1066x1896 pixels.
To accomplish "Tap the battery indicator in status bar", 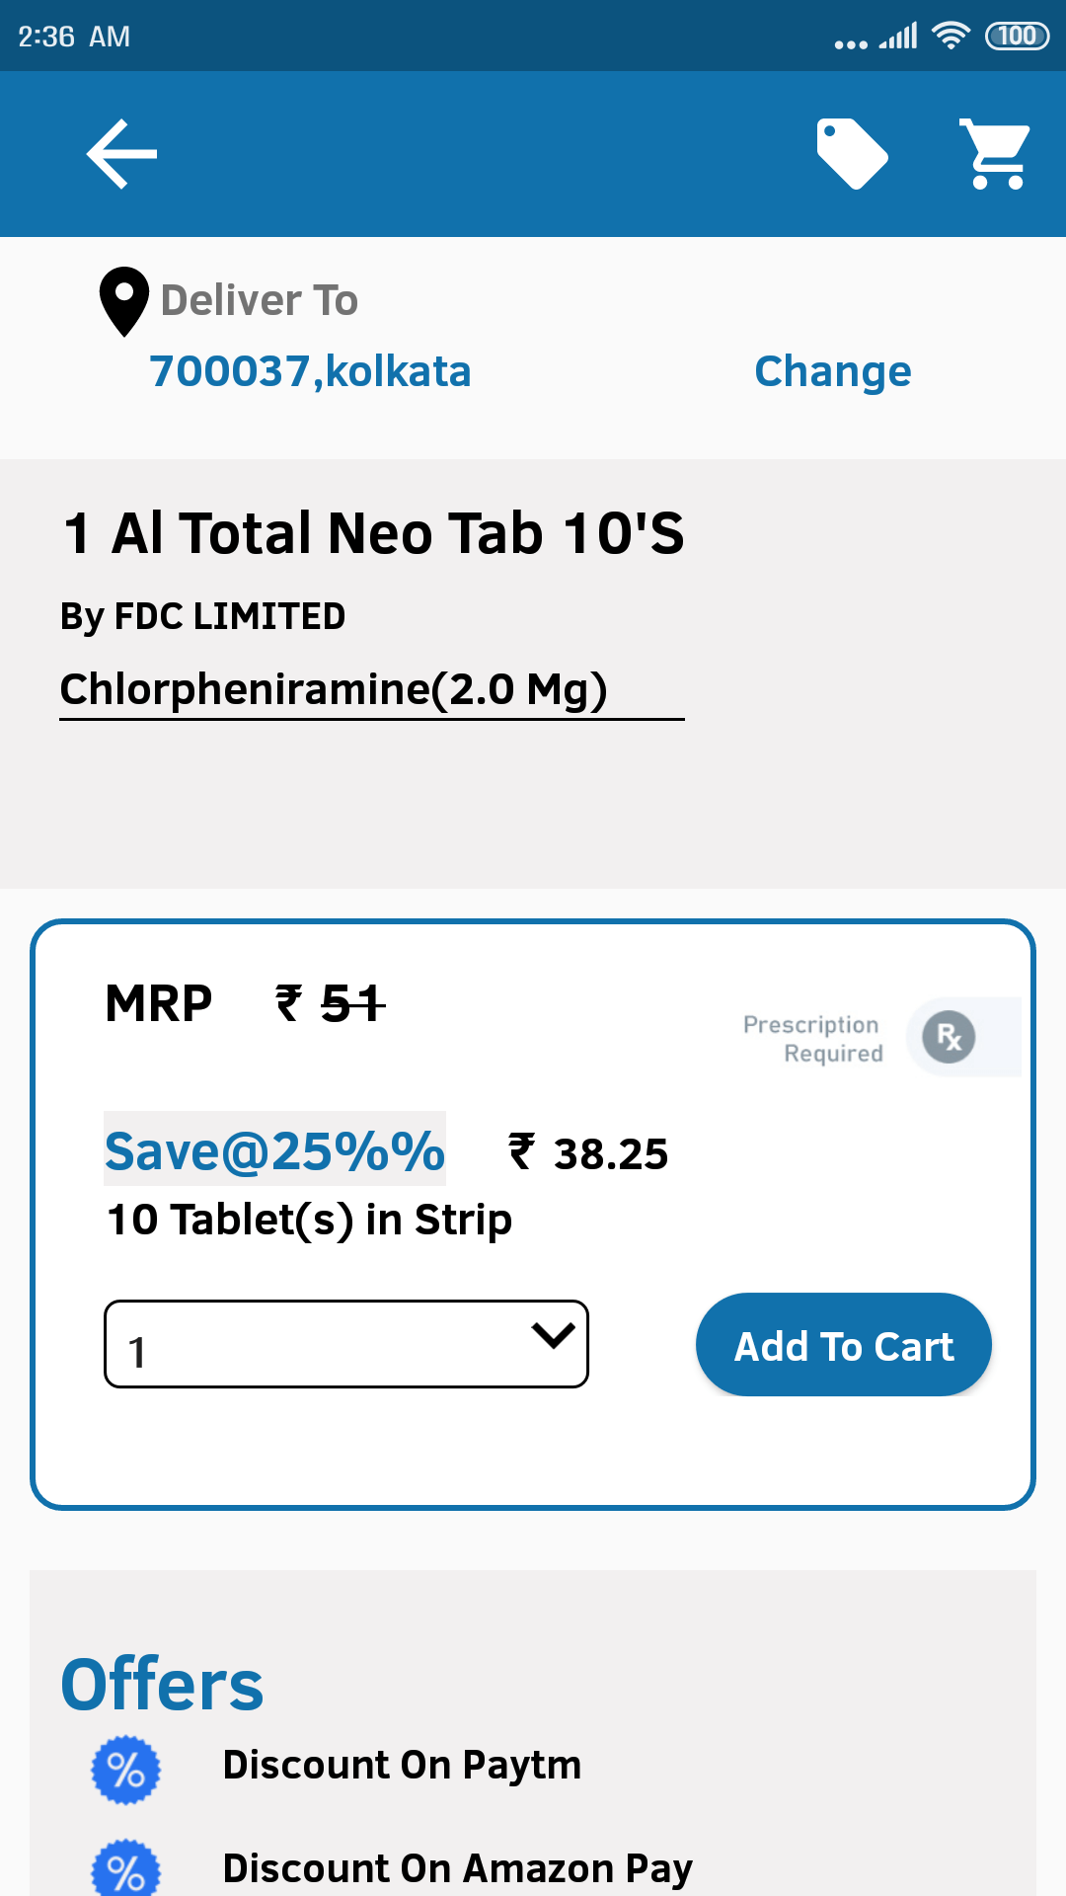I will coord(1017,37).
